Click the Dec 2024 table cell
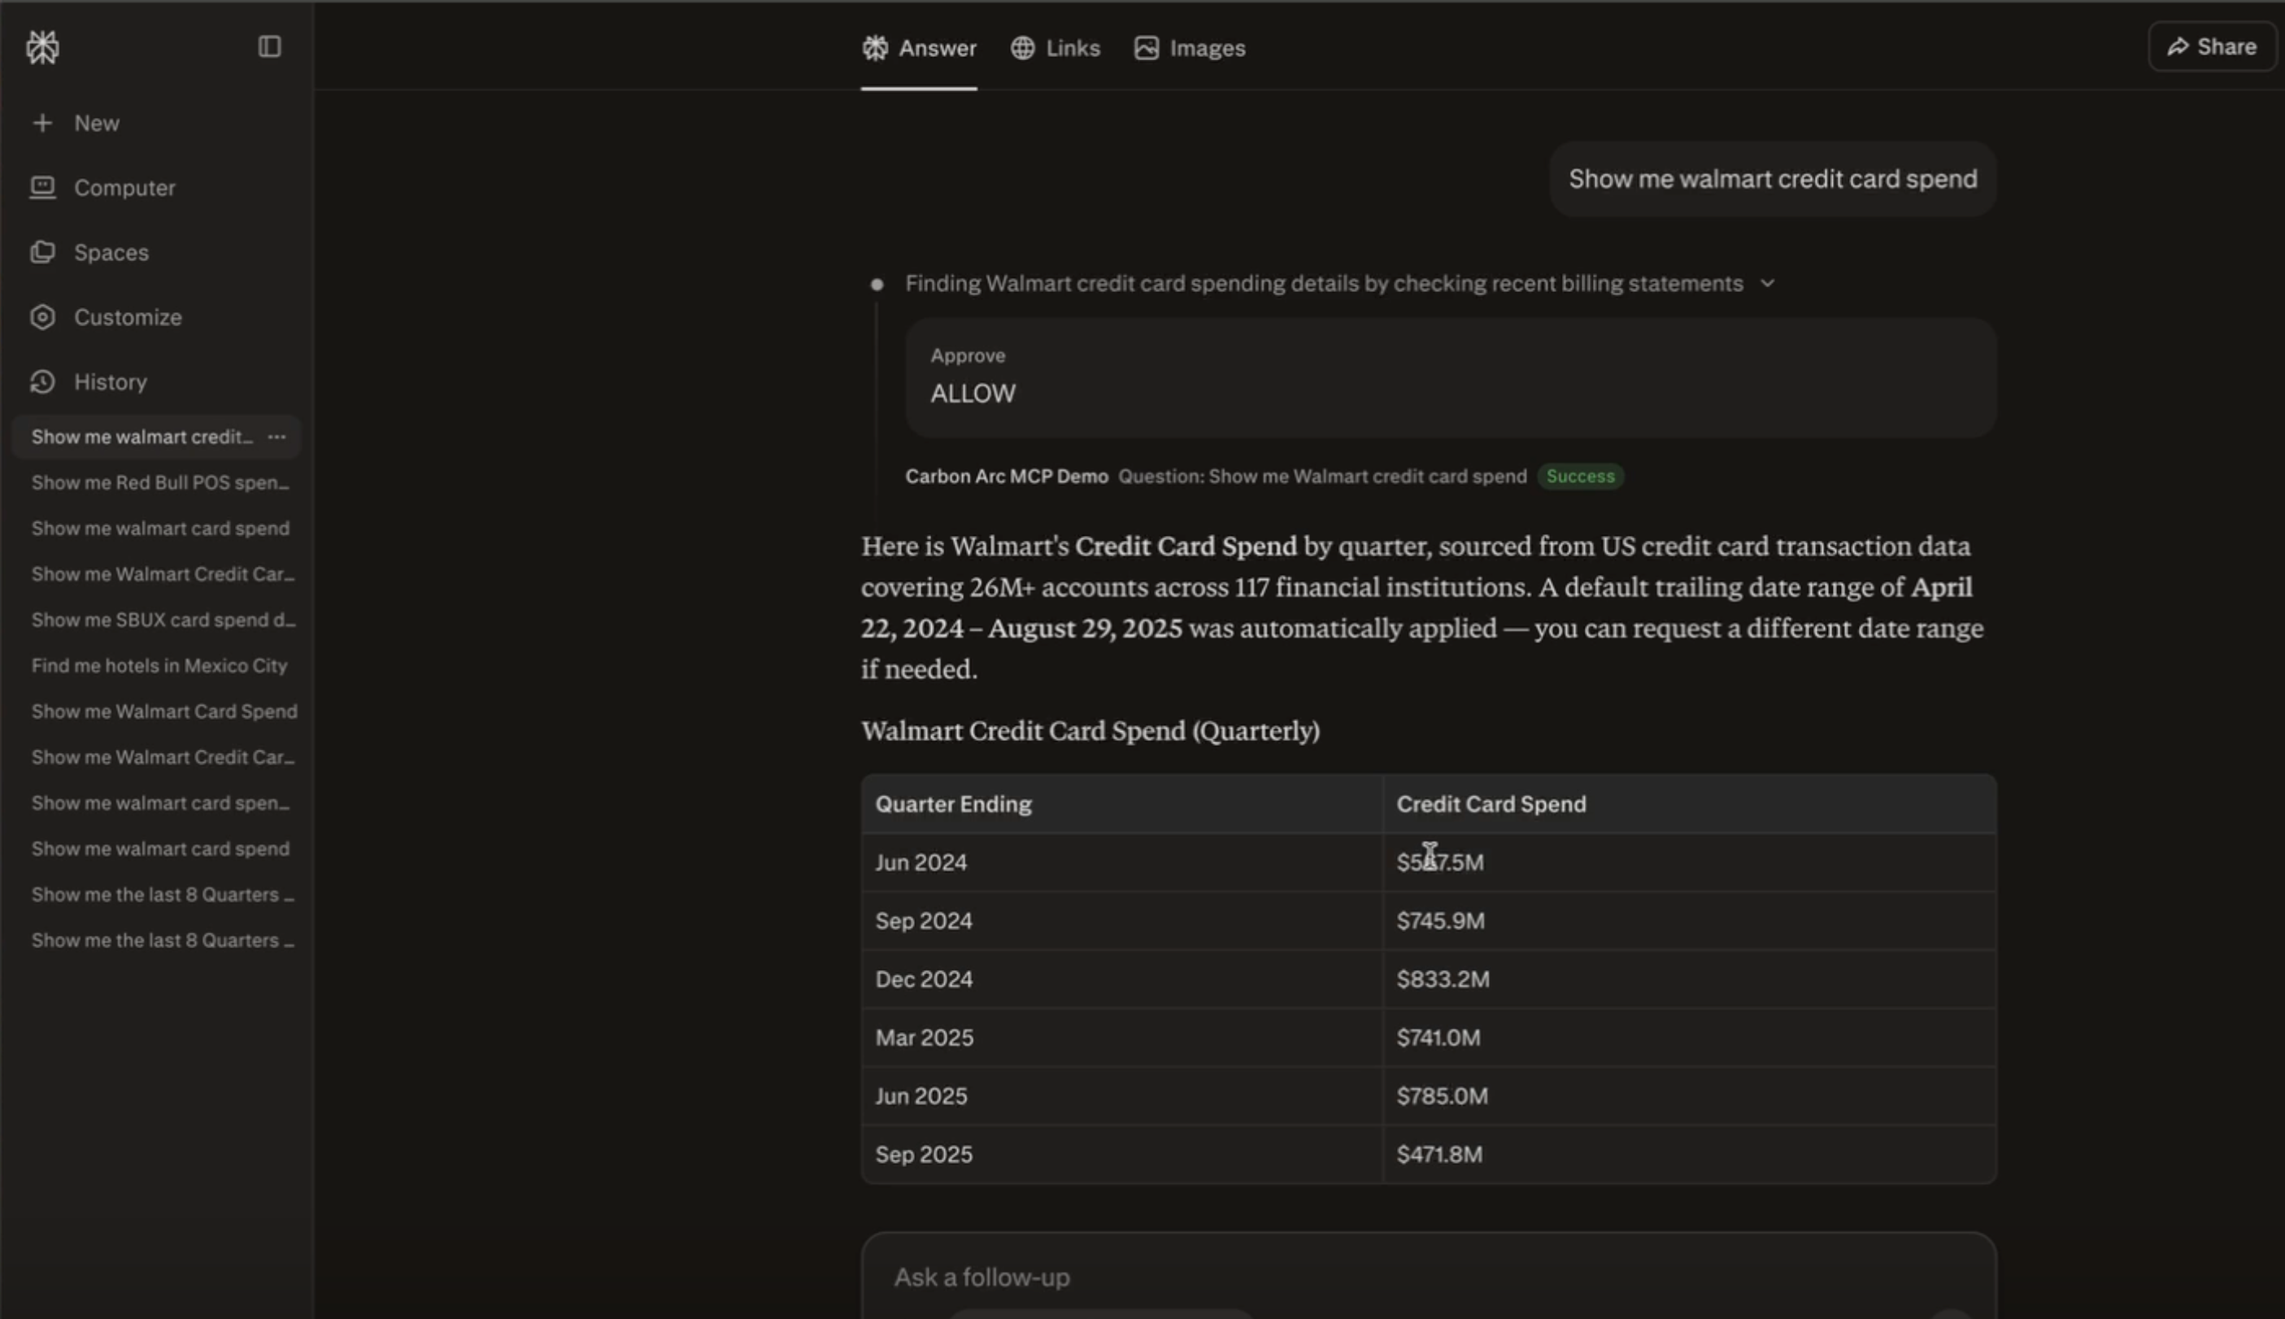This screenshot has height=1319, width=2285. pos(1122,979)
